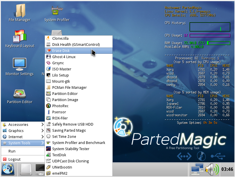Click the taskbar monitor launcher
Viewport: 235px width, 177px height.
coord(40,169)
